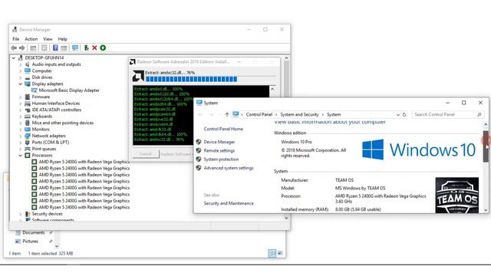The height and width of the screenshot is (276, 491).
Task: Select the Computer tree item
Action: point(41,71)
